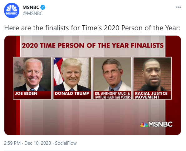The width and height of the screenshot is (186, 151).
Task: Open the @MSNBC handle link
Action: pyautogui.click(x=32, y=13)
